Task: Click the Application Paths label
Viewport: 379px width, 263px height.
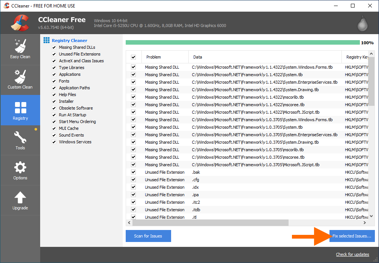Action: tap(74, 88)
